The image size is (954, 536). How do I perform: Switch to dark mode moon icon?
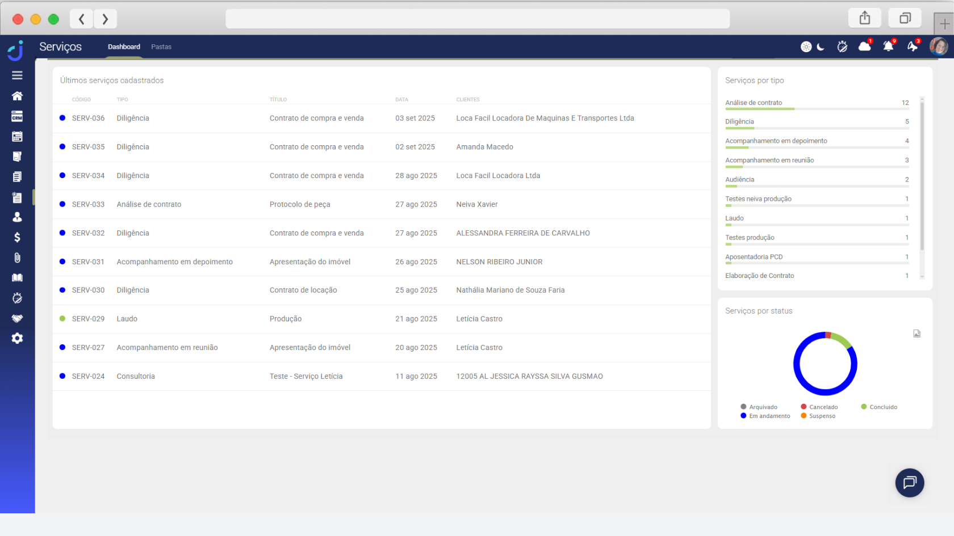(821, 47)
